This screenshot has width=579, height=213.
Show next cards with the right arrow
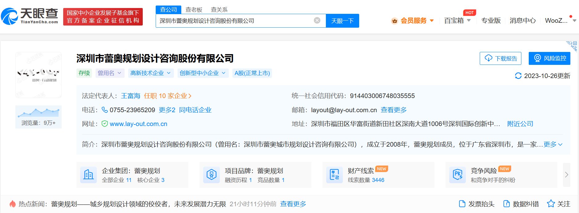[566, 175]
